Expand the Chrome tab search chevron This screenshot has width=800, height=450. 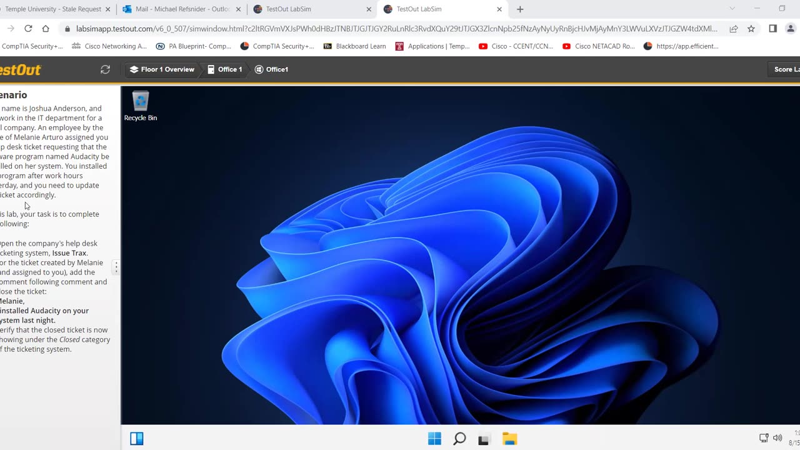tap(732, 9)
